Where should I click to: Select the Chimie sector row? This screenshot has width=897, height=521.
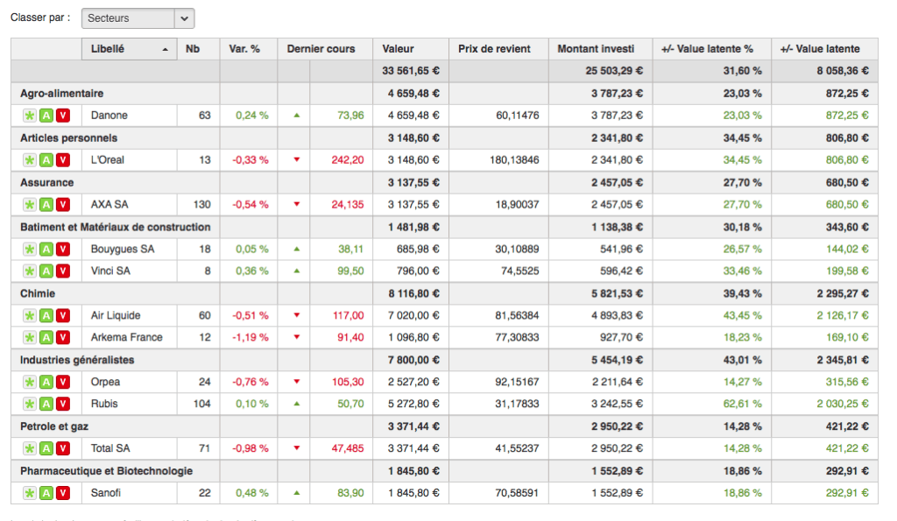[x=444, y=293]
